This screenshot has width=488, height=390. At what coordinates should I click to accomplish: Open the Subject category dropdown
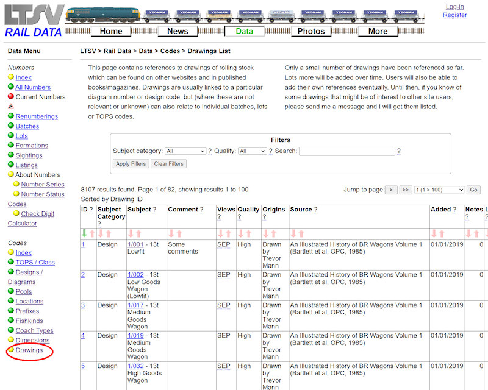(x=185, y=151)
